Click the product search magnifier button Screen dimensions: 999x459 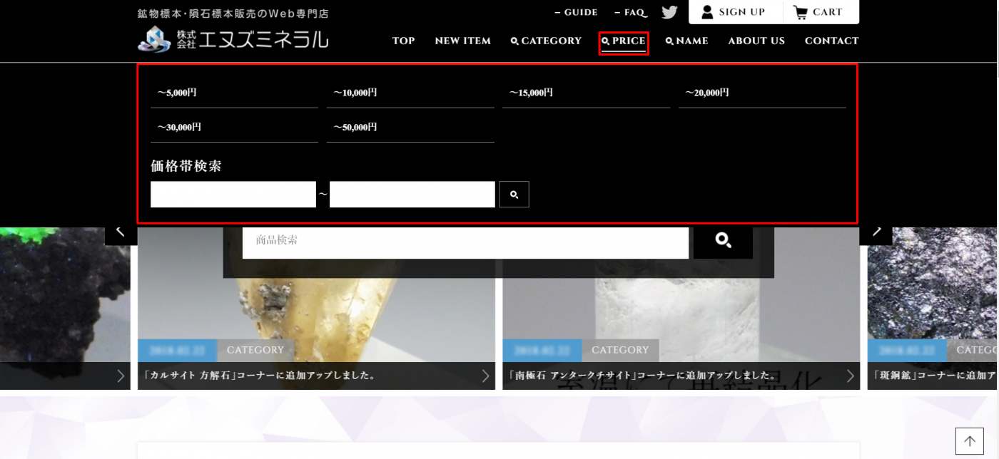[723, 241]
